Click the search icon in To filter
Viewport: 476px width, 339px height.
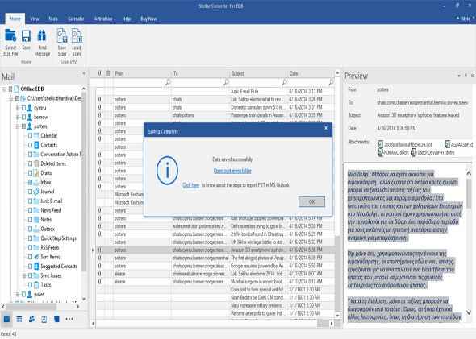pos(226,82)
